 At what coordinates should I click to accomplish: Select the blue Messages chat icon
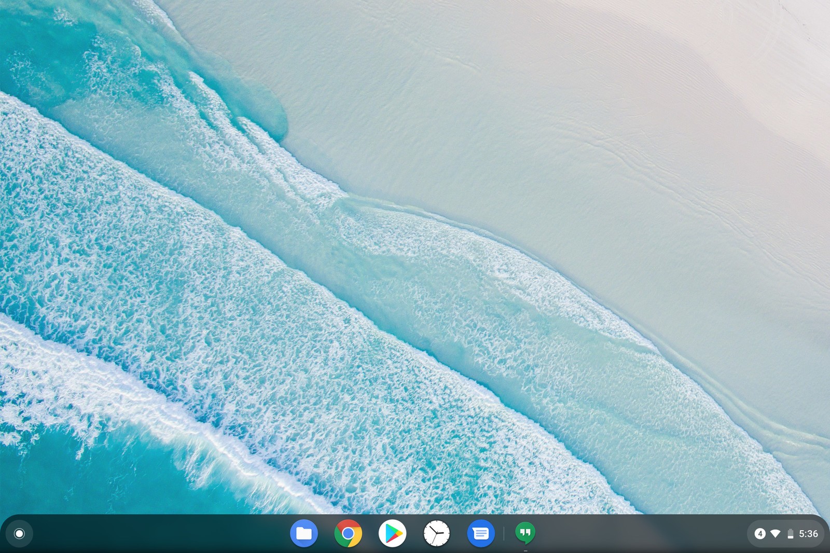(x=480, y=533)
